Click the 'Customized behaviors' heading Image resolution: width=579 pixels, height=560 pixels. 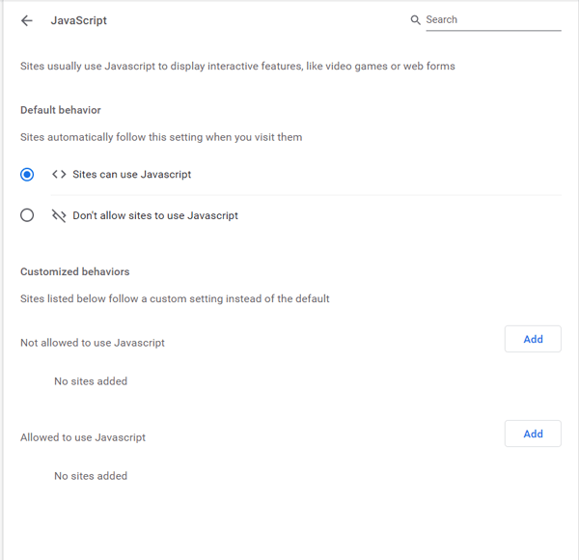point(75,272)
